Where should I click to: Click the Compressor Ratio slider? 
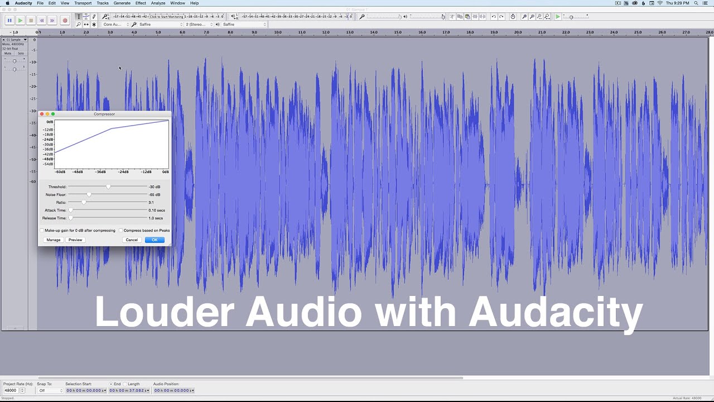point(107,203)
